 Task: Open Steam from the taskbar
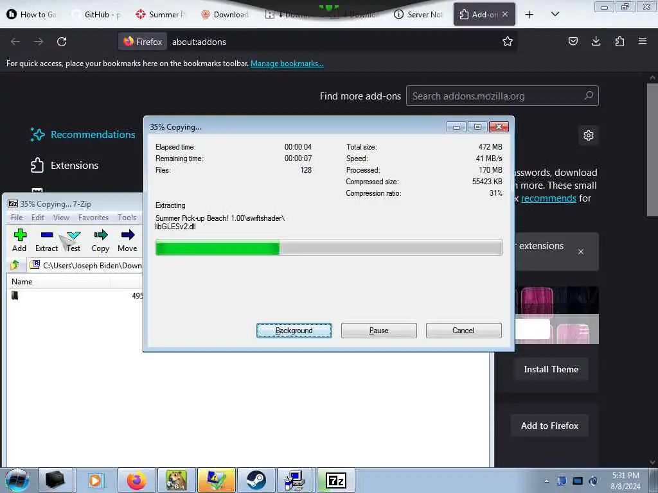[x=256, y=480]
